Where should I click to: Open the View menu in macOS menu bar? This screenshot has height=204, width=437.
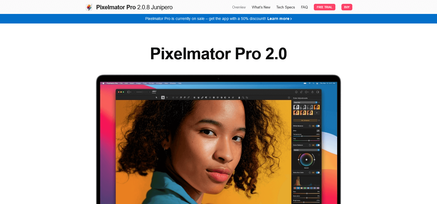tap(166, 83)
